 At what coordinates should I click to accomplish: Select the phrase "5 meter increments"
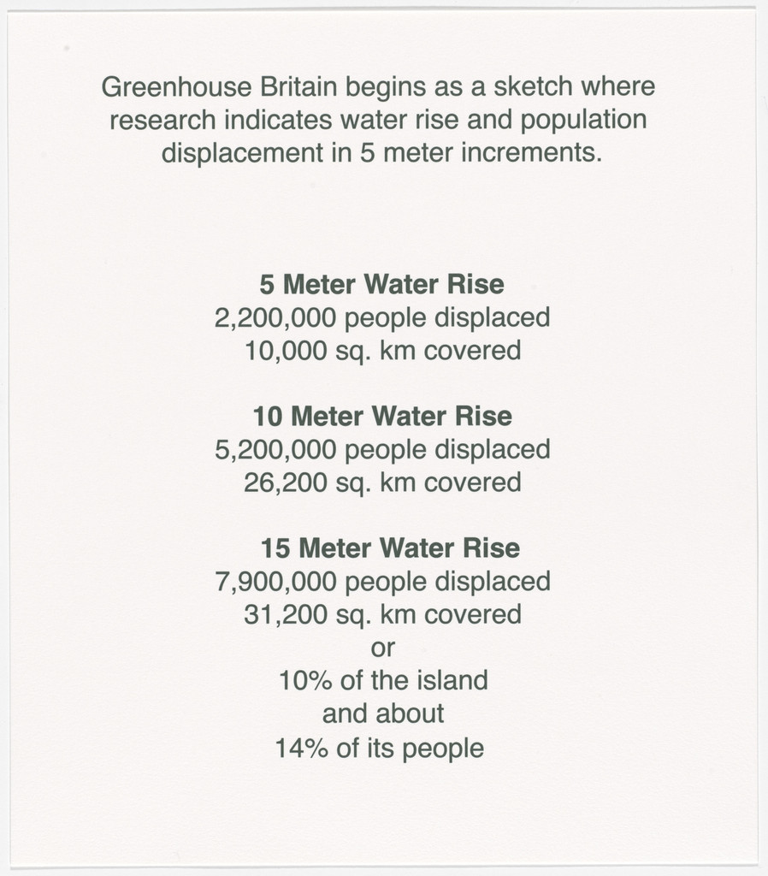pos(481,154)
